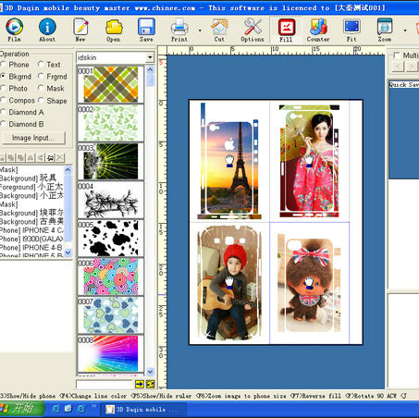Enable the Multi checkbox
419x418 pixels.
point(397,55)
